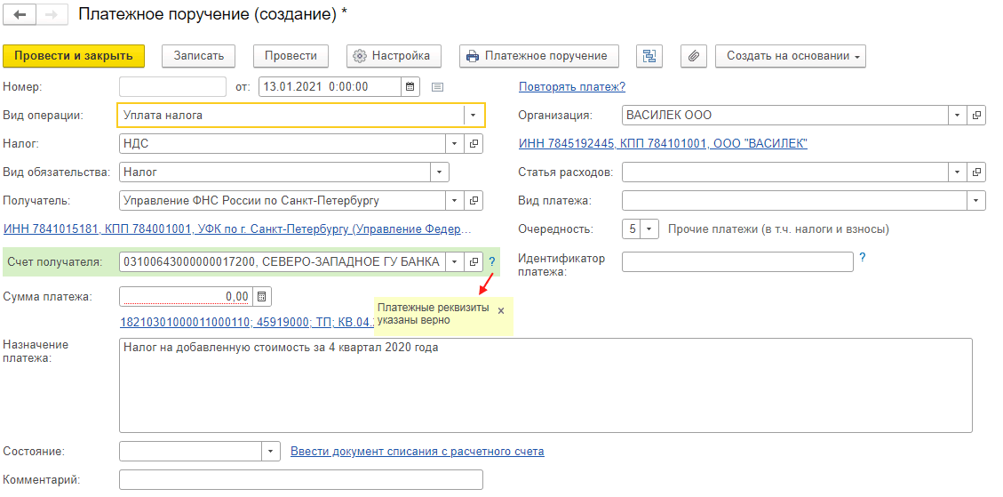Screen dimensions: 1003x497
Task: Open the document structure icon in toolbar
Action: [649, 56]
